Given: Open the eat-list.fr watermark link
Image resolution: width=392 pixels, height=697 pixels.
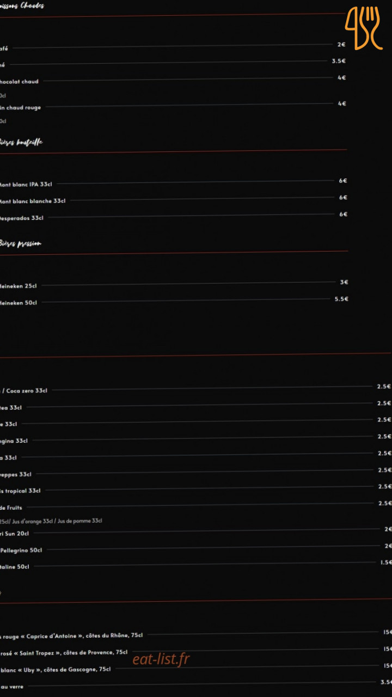Looking at the screenshot, I should click(161, 659).
